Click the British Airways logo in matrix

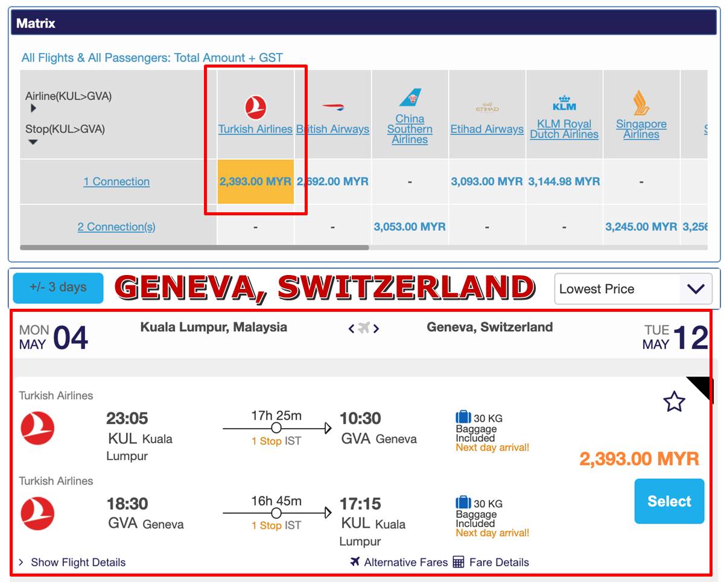click(332, 107)
